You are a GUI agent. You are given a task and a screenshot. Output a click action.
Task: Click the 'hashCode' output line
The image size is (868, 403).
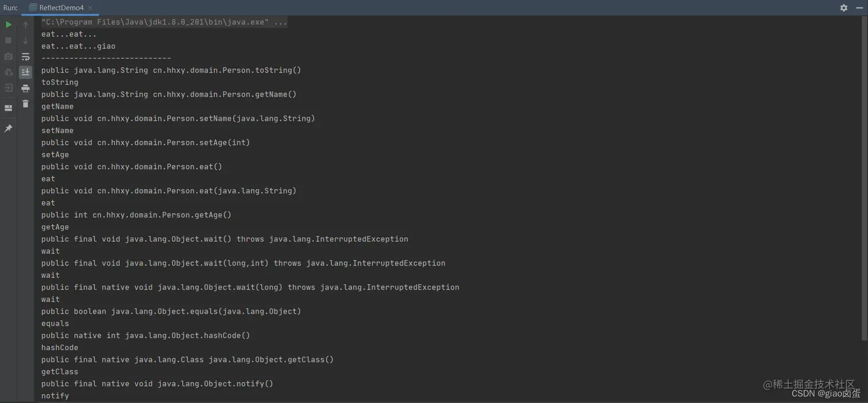click(60, 347)
